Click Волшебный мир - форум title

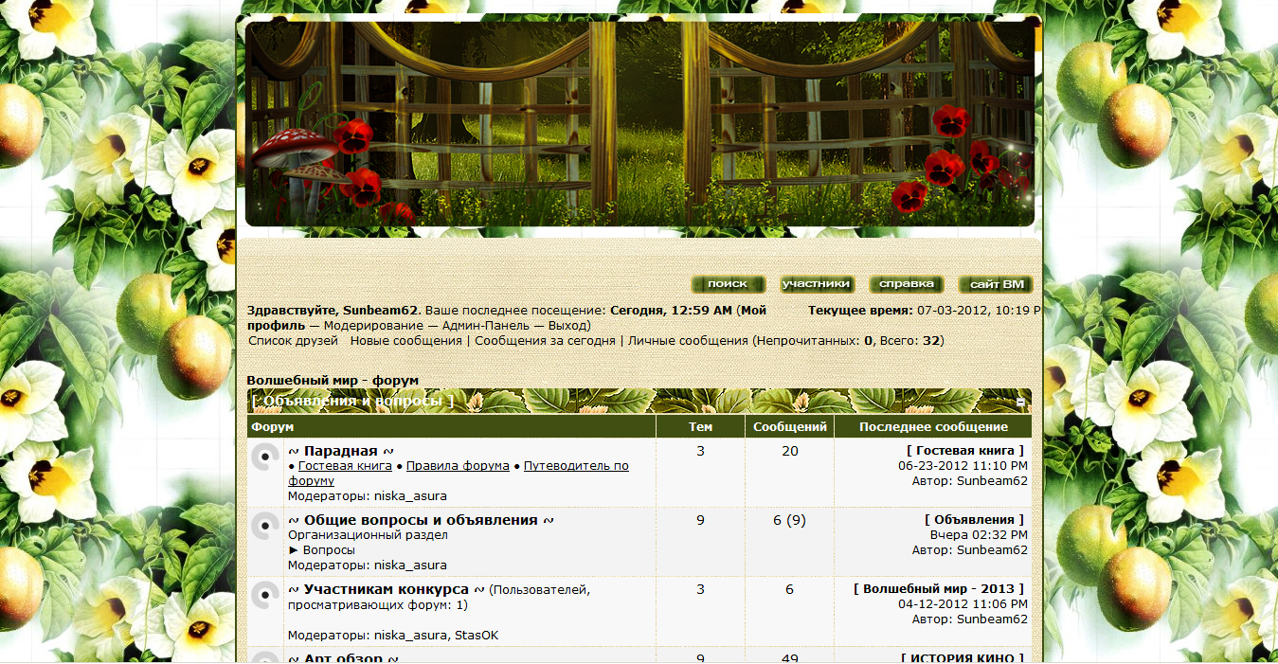point(333,380)
